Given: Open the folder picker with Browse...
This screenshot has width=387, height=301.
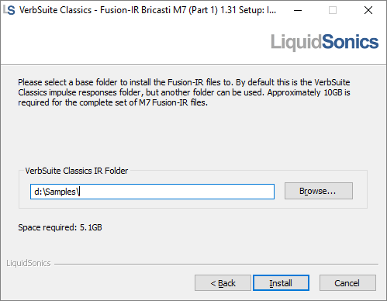Looking at the screenshot, I should pos(319,191).
